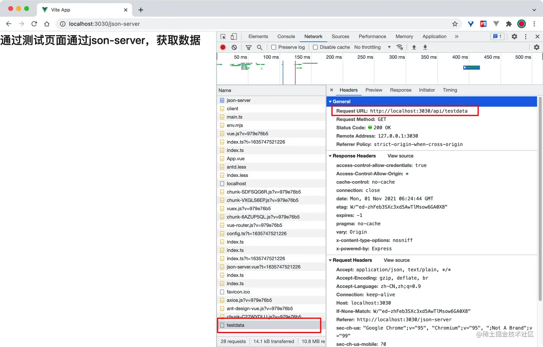The image size is (543, 347).
Task: Open the red FE extension icon
Action: pyautogui.click(x=483, y=24)
